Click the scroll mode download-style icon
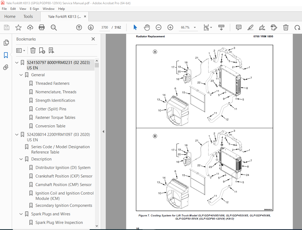 pos(221,27)
